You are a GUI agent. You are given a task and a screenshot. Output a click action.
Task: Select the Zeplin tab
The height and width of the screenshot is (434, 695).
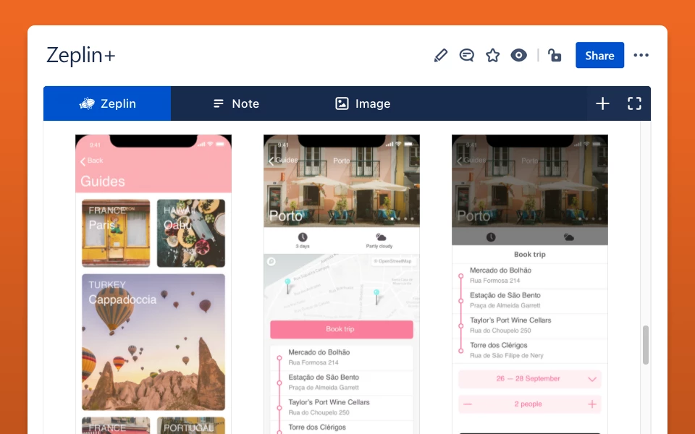(x=107, y=103)
